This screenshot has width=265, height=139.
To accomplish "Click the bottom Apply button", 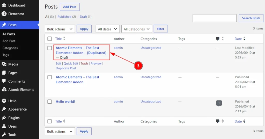I will [x=84, y=131].
